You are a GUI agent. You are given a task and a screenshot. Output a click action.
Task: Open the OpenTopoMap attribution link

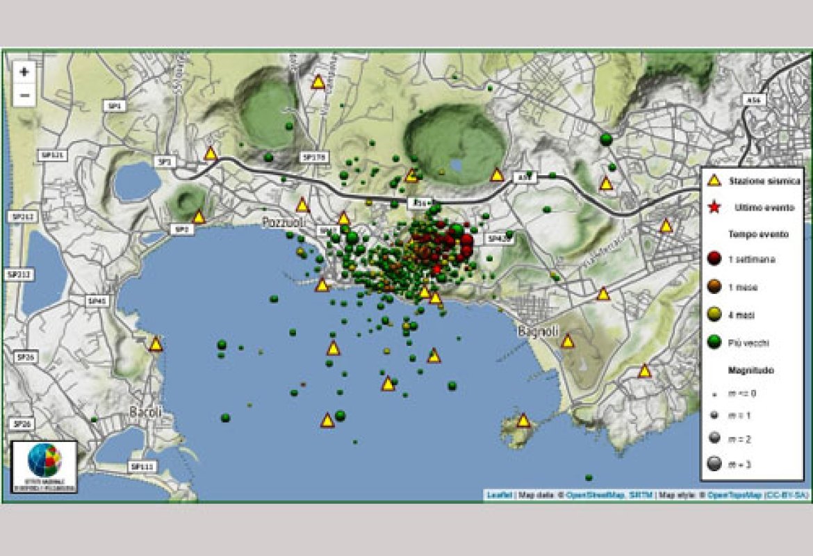tap(734, 495)
